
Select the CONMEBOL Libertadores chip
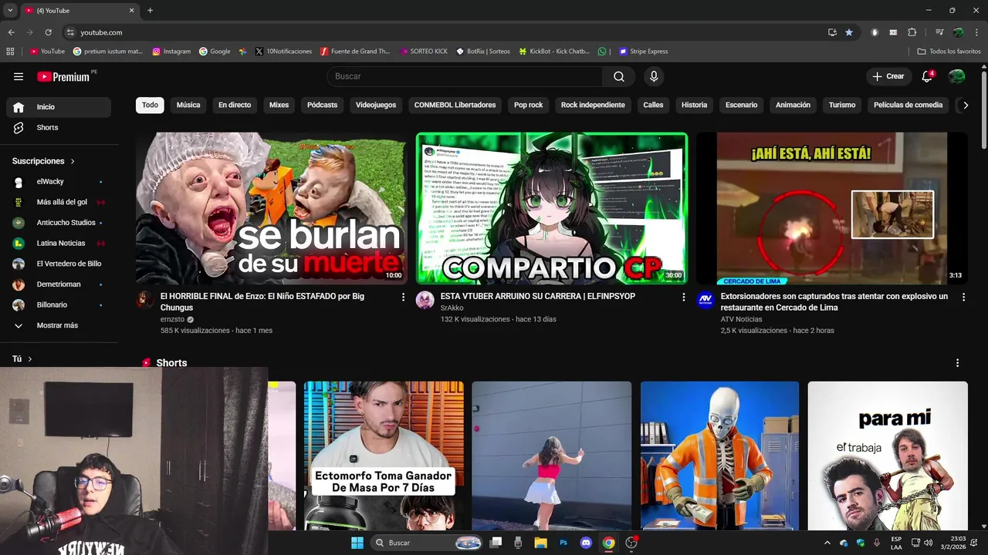click(455, 105)
